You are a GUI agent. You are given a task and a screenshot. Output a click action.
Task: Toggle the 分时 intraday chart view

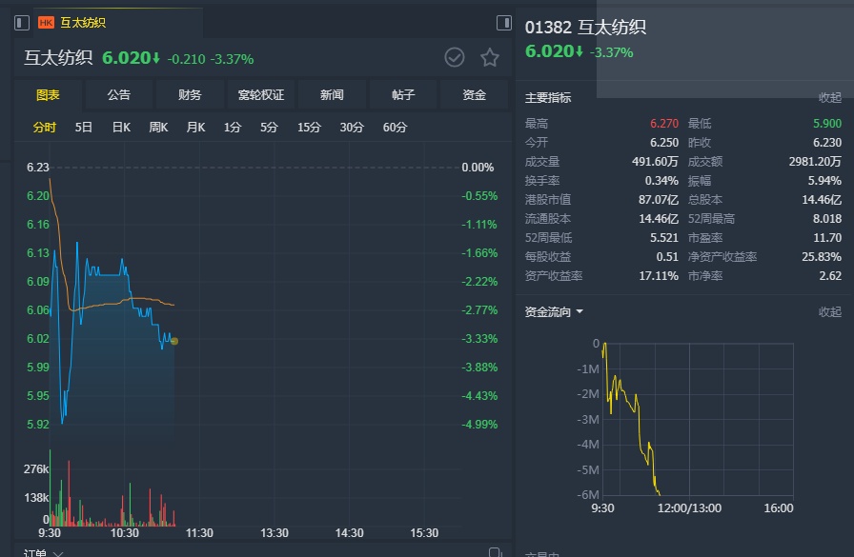pos(45,127)
